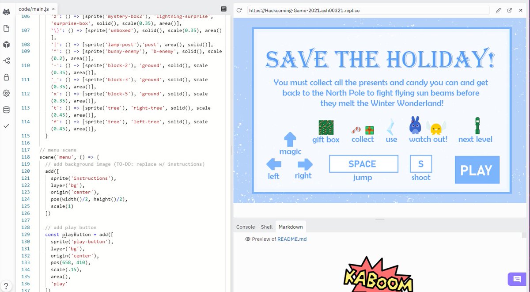Click the gift box sprite in game
The image size is (530, 292).
326,127
